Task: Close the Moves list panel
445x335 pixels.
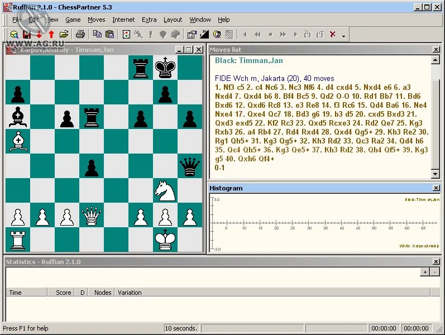Action: click(436, 49)
